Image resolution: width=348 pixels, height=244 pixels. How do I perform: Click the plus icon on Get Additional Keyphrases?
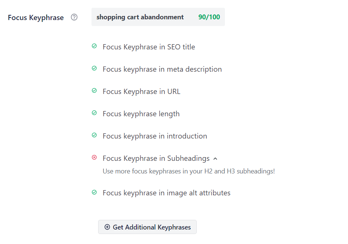(x=107, y=227)
